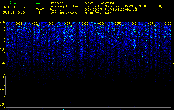Click the 1.0 kHz axis label

pyautogui.click(x=2, y=50)
